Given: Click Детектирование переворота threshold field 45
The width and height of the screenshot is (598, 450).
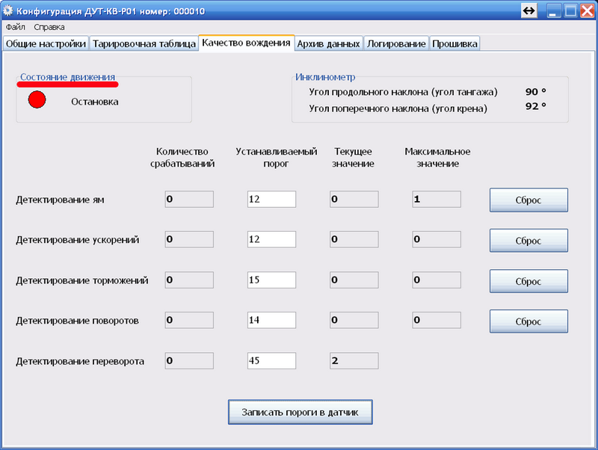Looking at the screenshot, I should [x=271, y=361].
